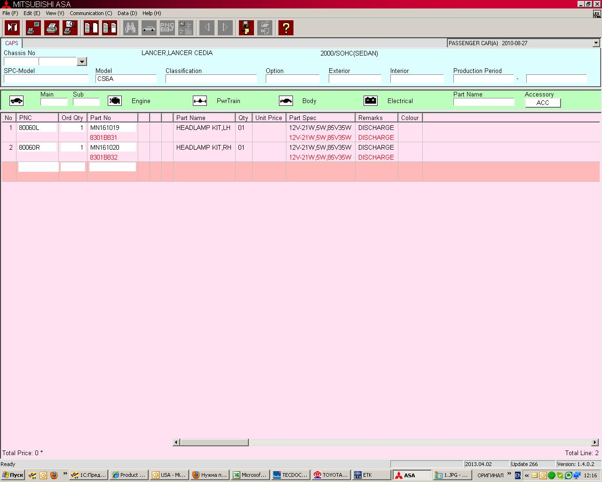The width and height of the screenshot is (602, 482).
Task: Switch to the CAPS tab
Action: (x=12, y=43)
